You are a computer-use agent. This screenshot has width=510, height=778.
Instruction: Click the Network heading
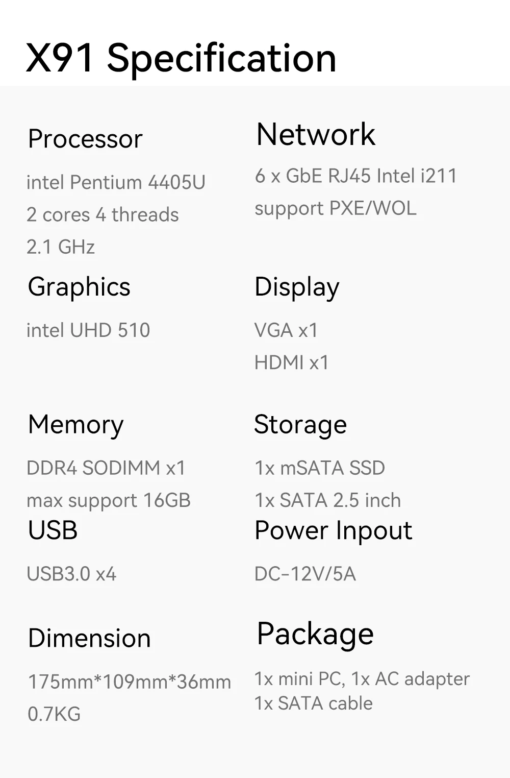coord(316,135)
